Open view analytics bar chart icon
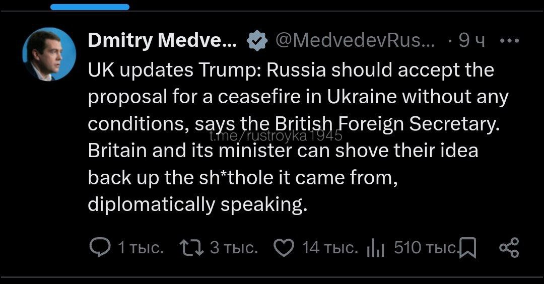 coord(376,248)
